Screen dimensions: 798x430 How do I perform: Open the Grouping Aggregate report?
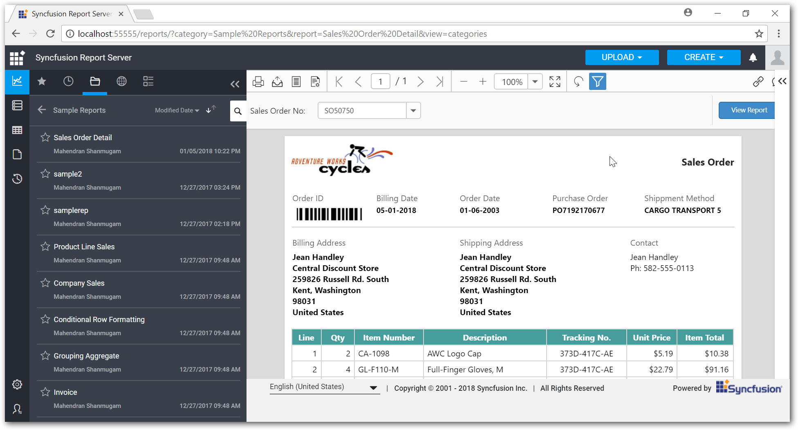(x=86, y=356)
